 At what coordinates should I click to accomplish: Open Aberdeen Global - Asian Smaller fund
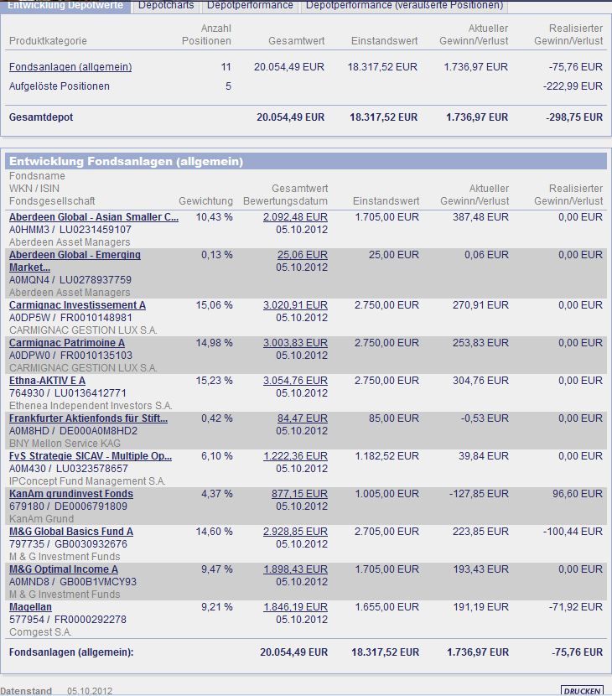[x=94, y=217]
